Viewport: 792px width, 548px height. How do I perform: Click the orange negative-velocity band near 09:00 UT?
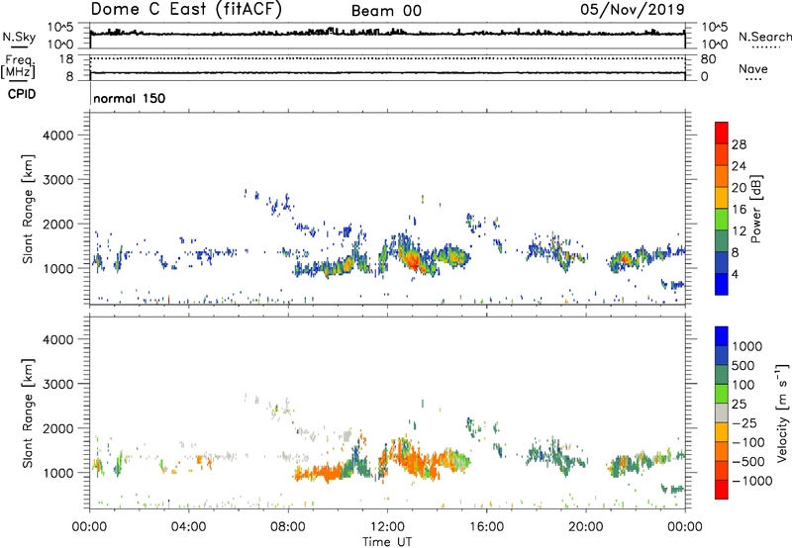coord(321,474)
